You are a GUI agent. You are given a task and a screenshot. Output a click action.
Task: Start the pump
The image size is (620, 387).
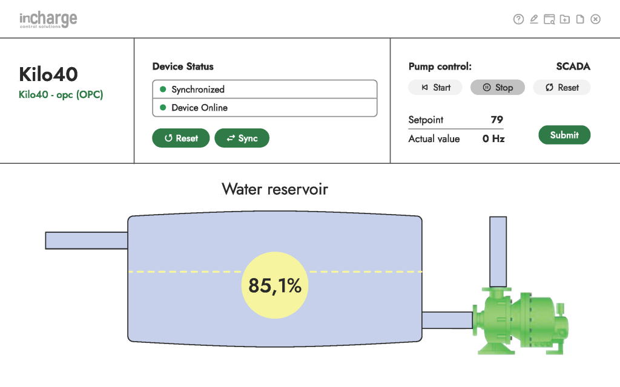click(435, 88)
